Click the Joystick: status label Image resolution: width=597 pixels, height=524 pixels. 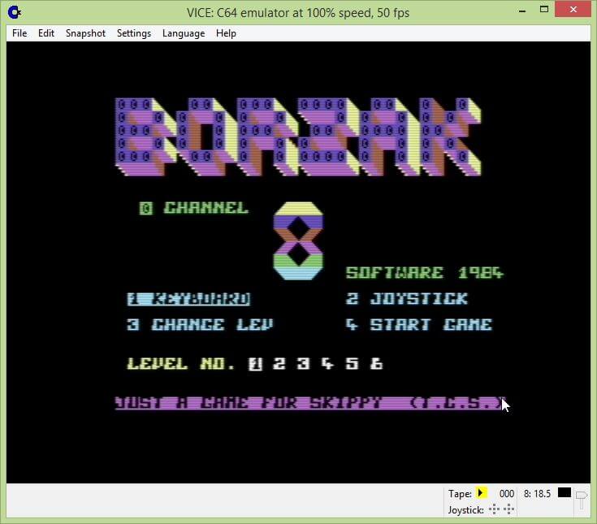pos(466,510)
